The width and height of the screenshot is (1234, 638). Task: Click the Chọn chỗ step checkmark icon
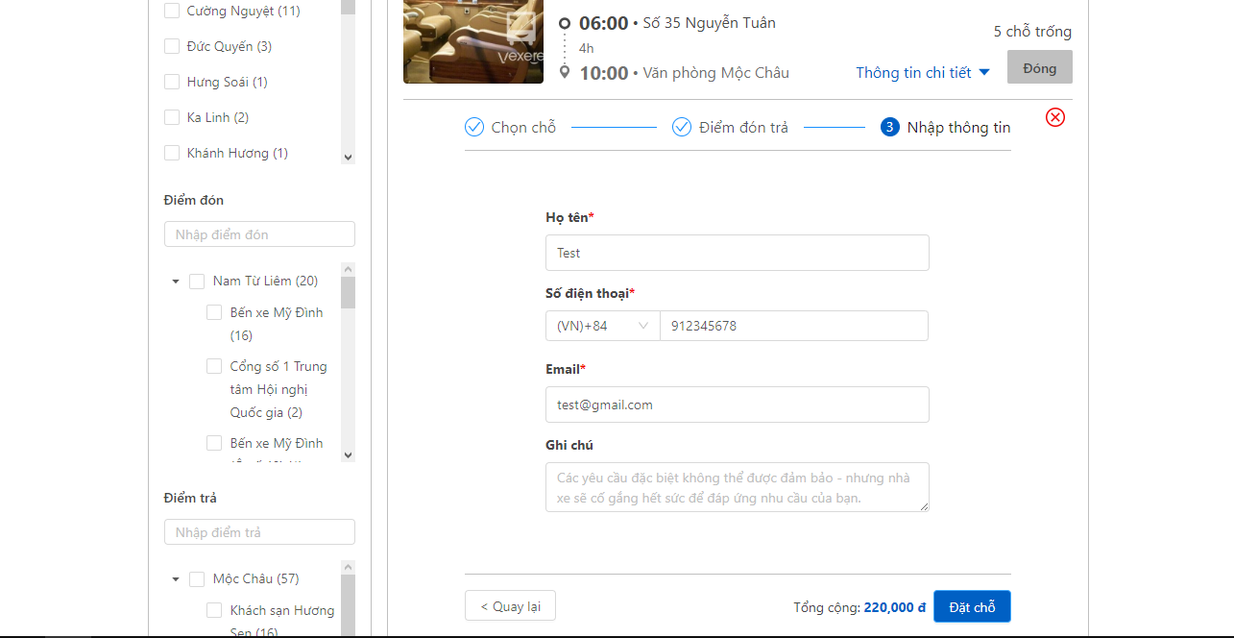pyautogui.click(x=474, y=127)
